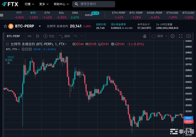Screen dimensions: 196x137
Task: Select the BTC ticker
Action: click(x=33, y=15)
